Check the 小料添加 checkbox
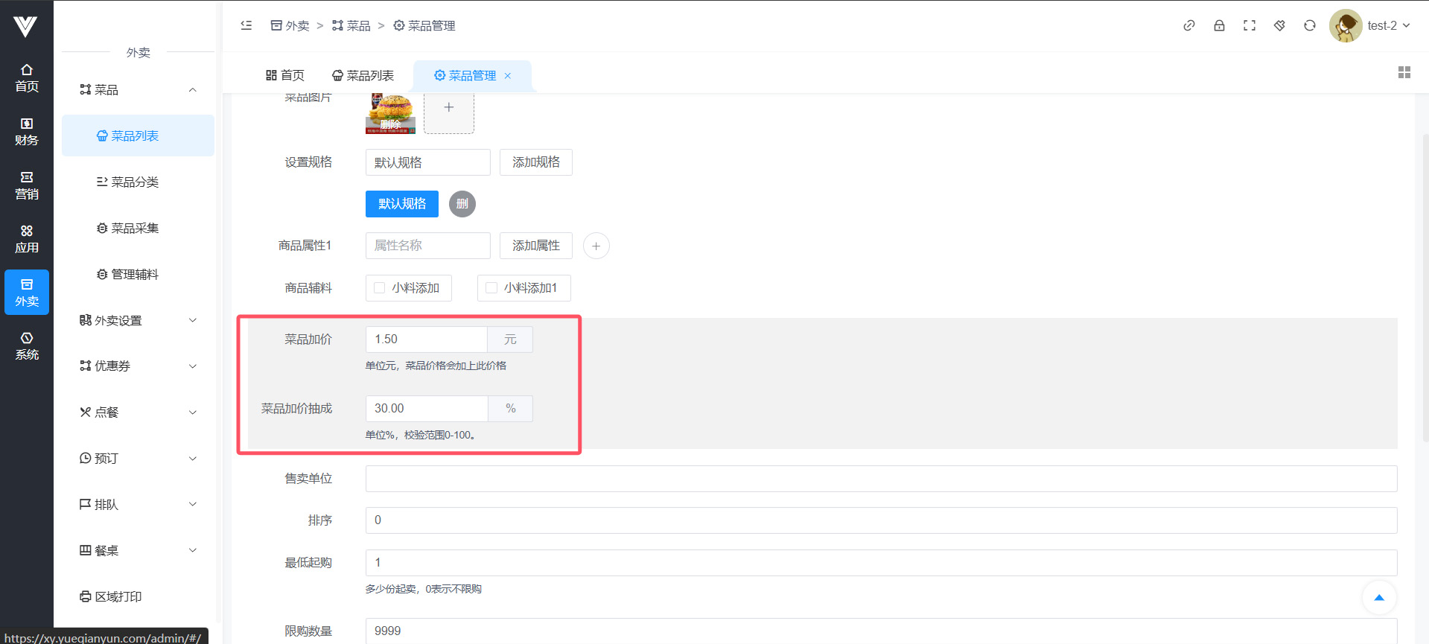The width and height of the screenshot is (1429, 644). click(x=380, y=288)
